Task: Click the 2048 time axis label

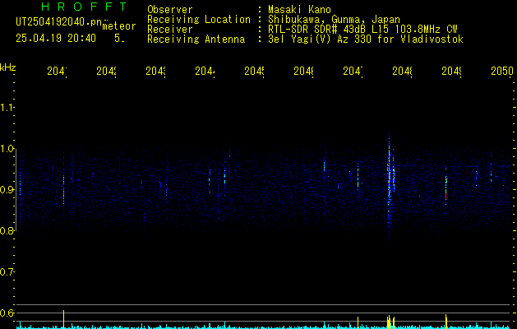Action: pyautogui.click(x=402, y=72)
